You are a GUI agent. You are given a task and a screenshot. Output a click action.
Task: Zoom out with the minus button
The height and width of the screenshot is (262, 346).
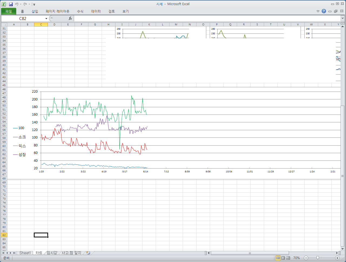pyautogui.click(x=306, y=258)
